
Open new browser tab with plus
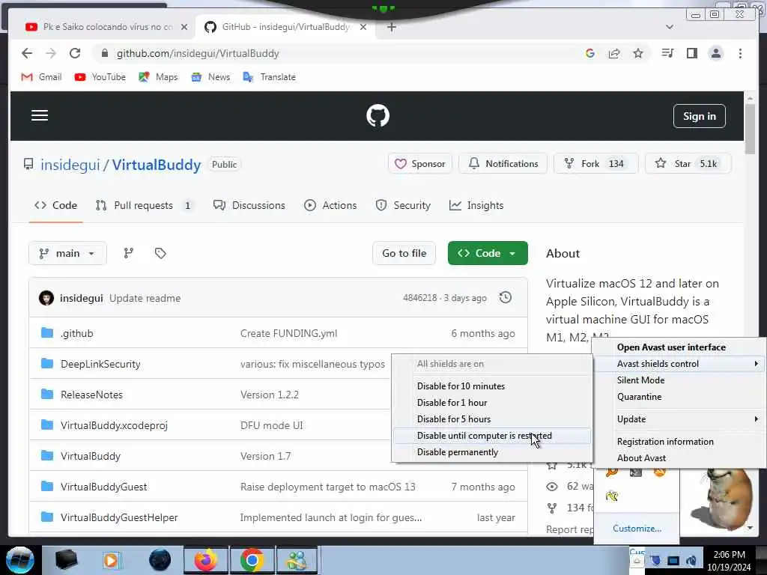click(x=391, y=27)
